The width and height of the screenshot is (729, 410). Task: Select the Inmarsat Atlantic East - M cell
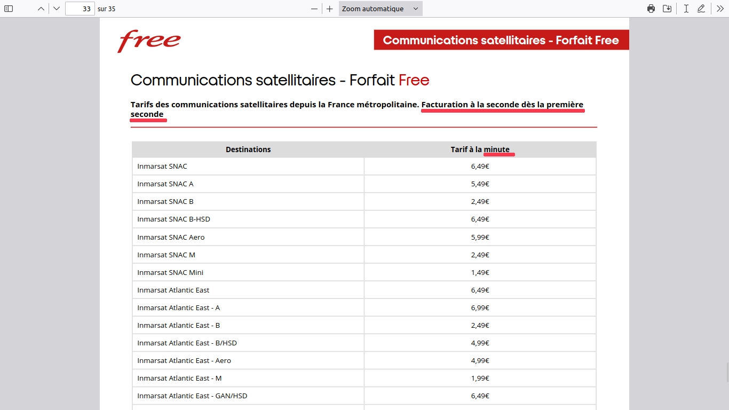(248, 378)
